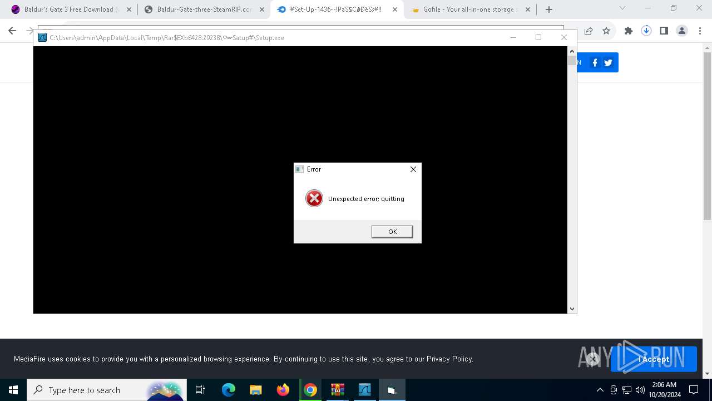
Task: Open clock showing 2:06 AM
Action: point(665,390)
